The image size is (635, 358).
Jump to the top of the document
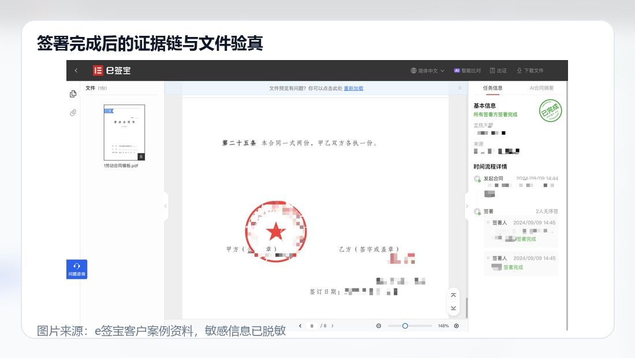tap(453, 295)
